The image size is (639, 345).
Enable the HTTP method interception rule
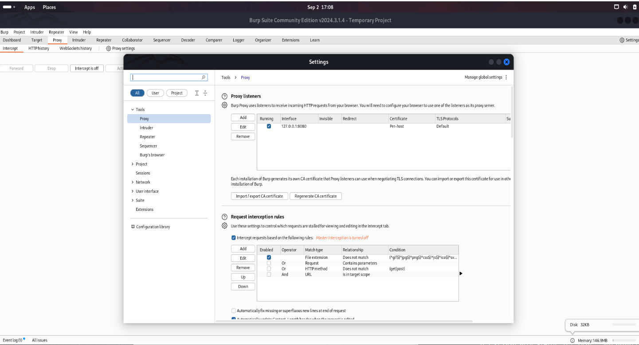(x=269, y=269)
